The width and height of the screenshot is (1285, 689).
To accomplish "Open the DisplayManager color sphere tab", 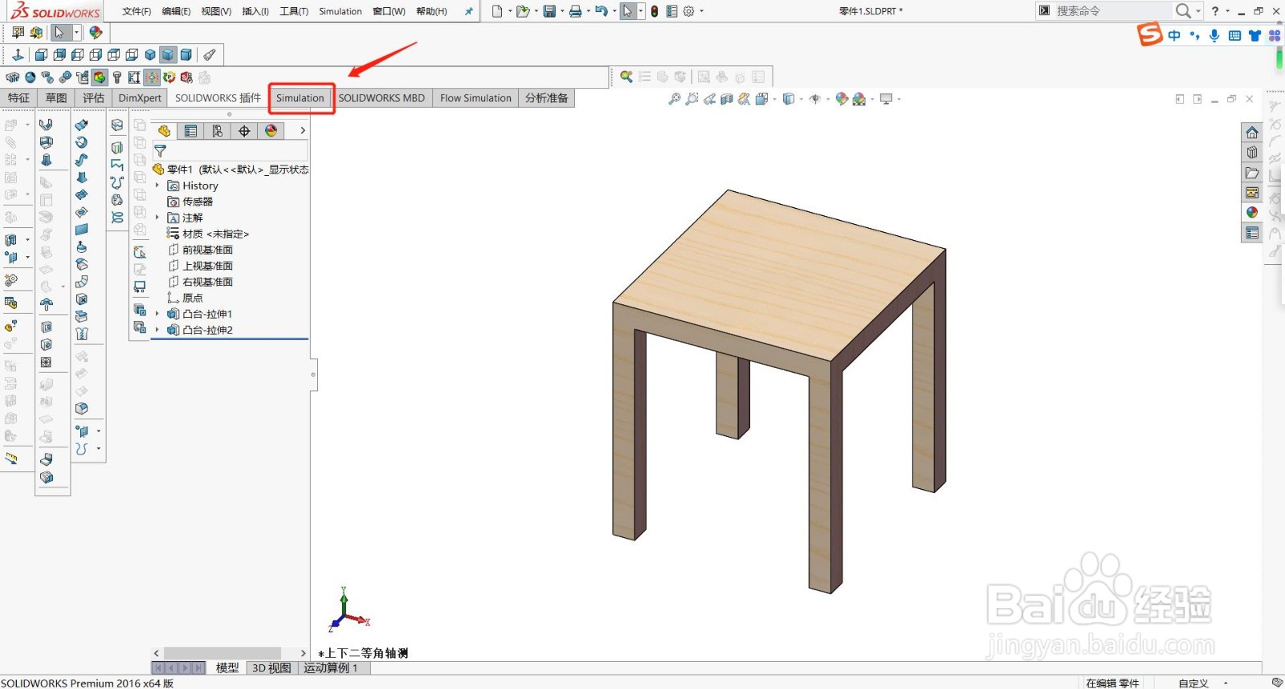I will pos(271,131).
